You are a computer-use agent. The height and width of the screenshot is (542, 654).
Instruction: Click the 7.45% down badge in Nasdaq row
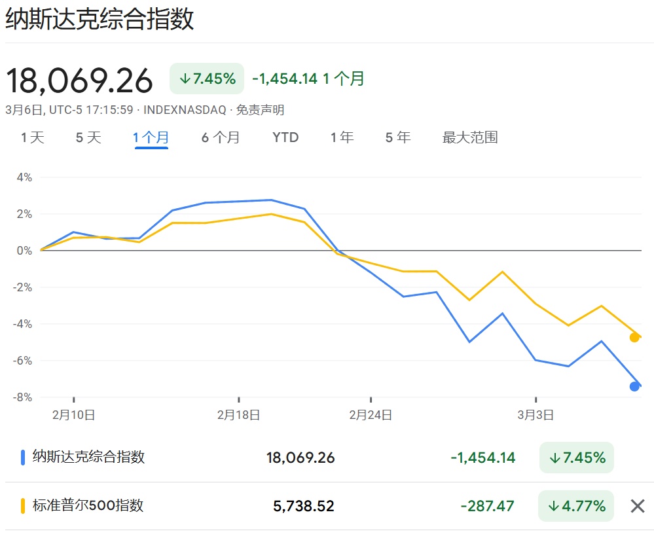(x=576, y=458)
